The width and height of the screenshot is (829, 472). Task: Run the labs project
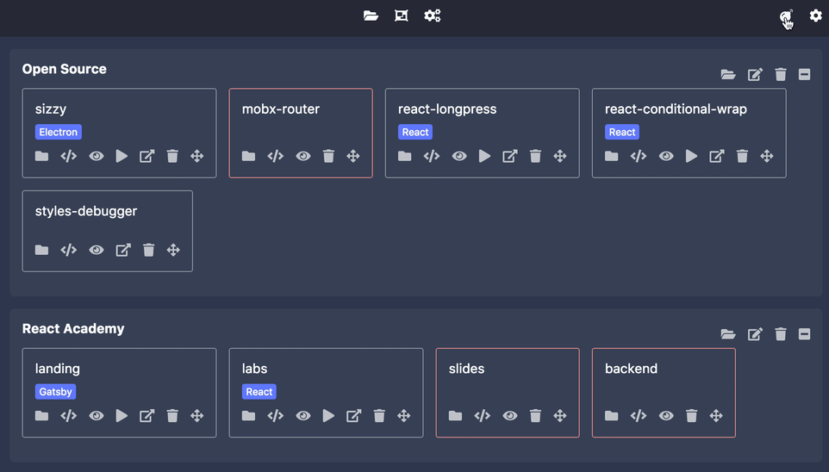point(328,416)
